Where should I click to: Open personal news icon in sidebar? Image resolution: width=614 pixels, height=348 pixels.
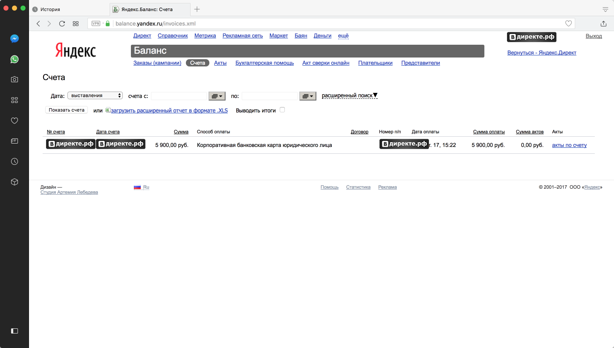click(14, 141)
